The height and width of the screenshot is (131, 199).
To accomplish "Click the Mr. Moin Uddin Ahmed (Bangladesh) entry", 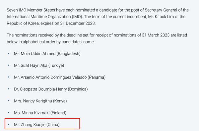I will 47,54.
